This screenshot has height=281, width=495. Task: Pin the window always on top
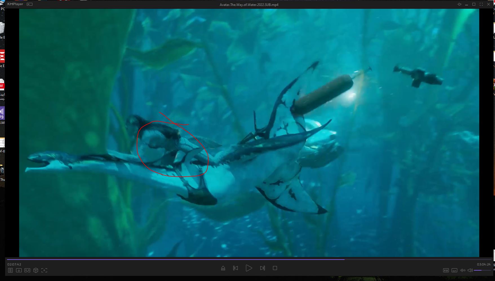[459, 4]
